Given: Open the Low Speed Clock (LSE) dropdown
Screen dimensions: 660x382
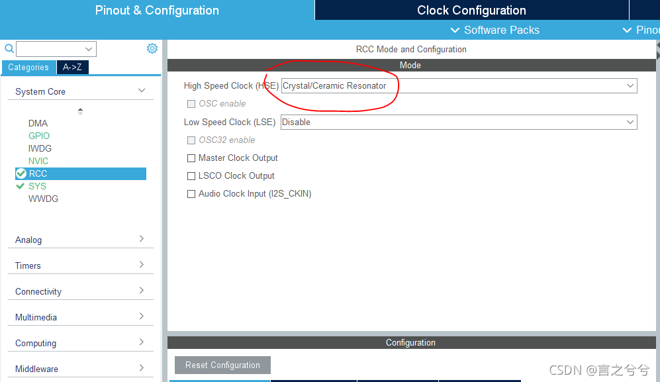Looking at the screenshot, I should tap(459, 122).
